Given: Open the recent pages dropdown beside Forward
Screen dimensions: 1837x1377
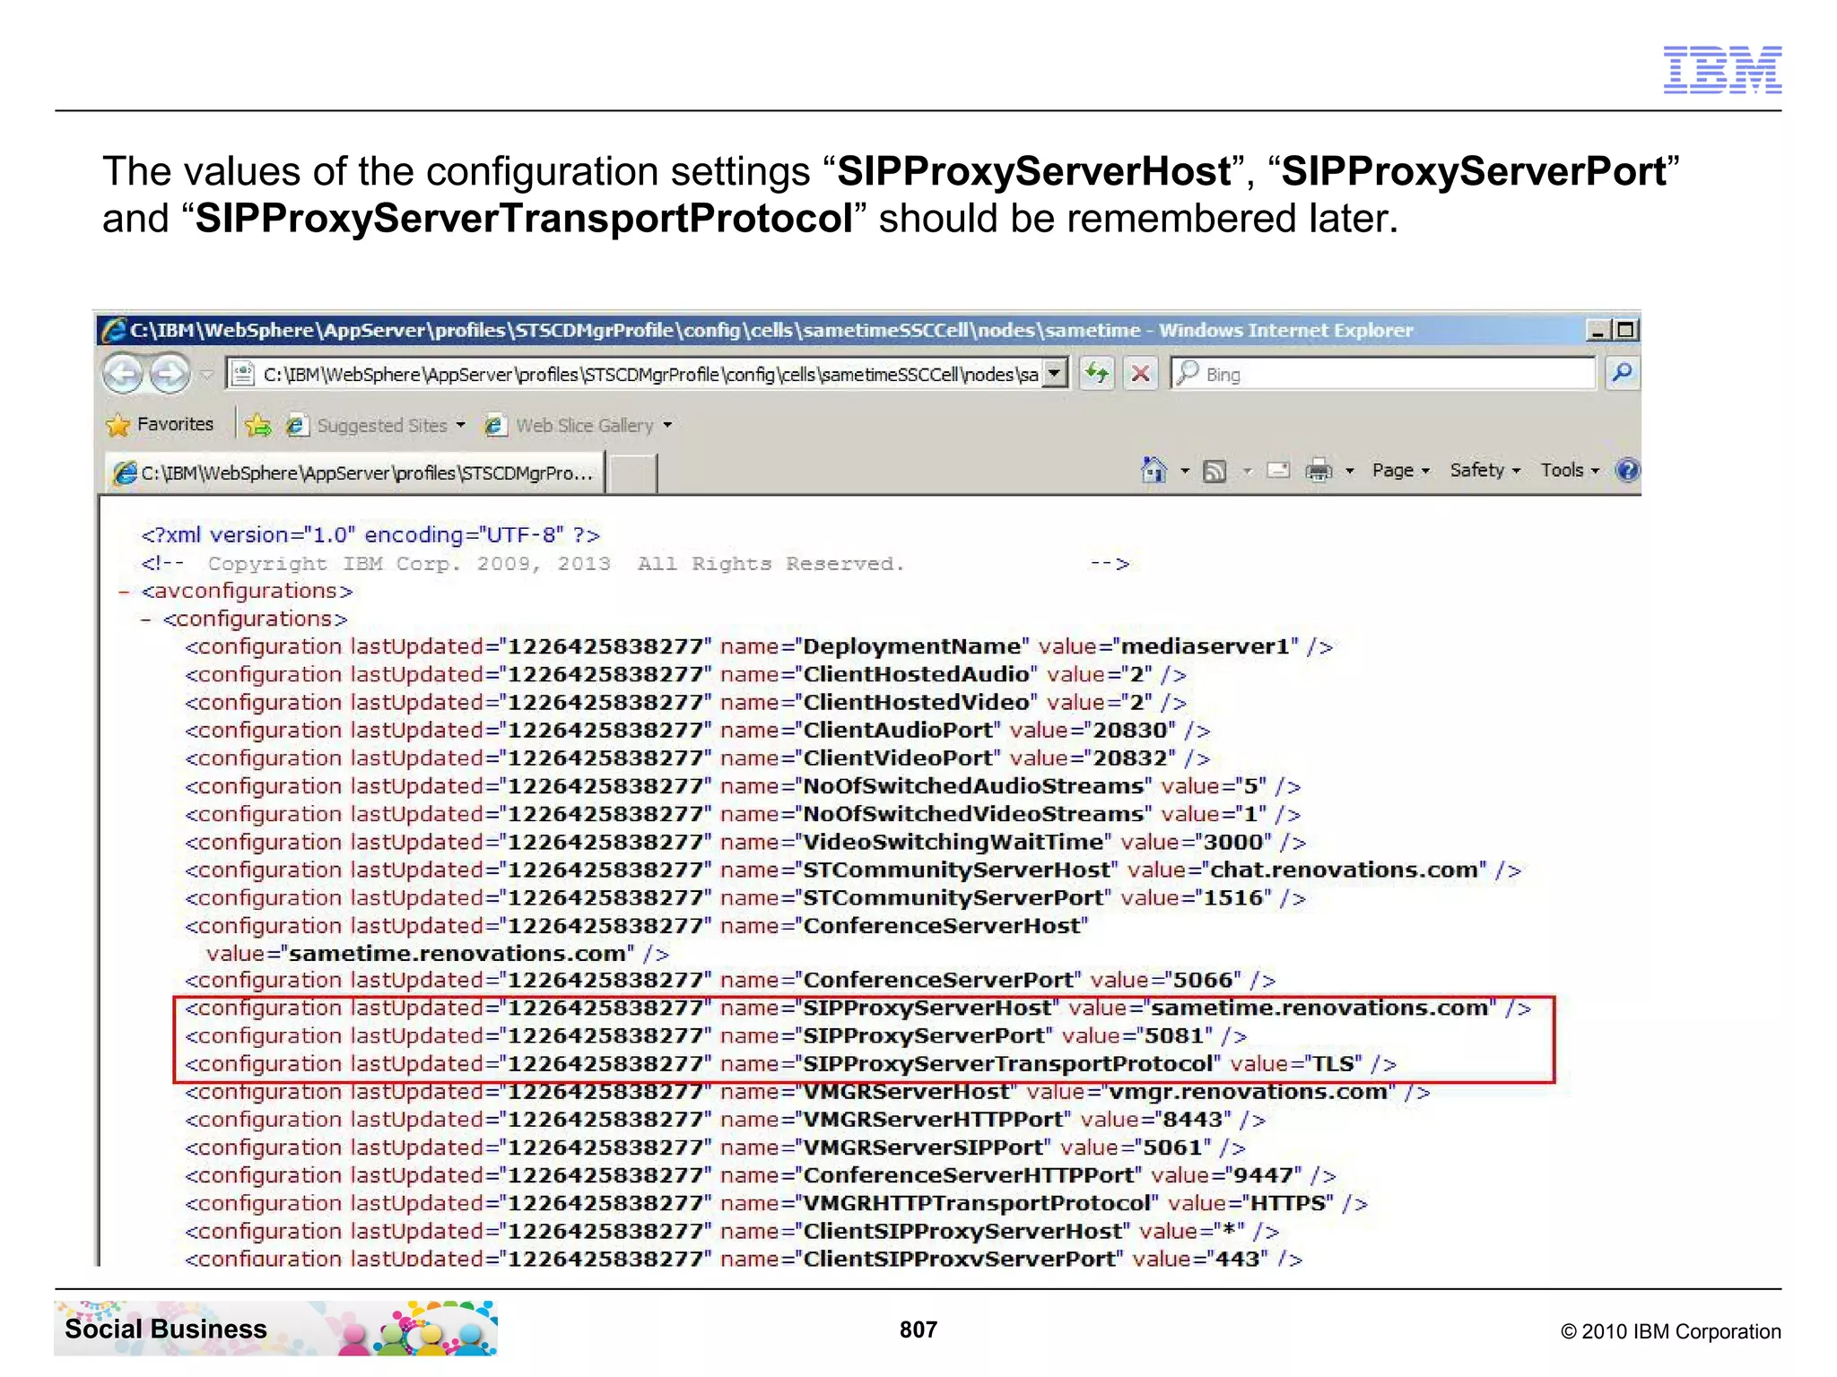Looking at the screenshot, I should click(x=206, y=375).
